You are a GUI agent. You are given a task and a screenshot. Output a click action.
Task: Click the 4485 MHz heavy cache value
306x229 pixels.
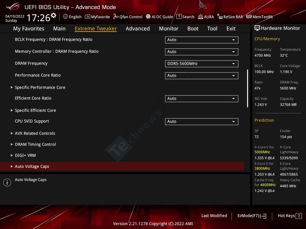[x=288, y=186]
